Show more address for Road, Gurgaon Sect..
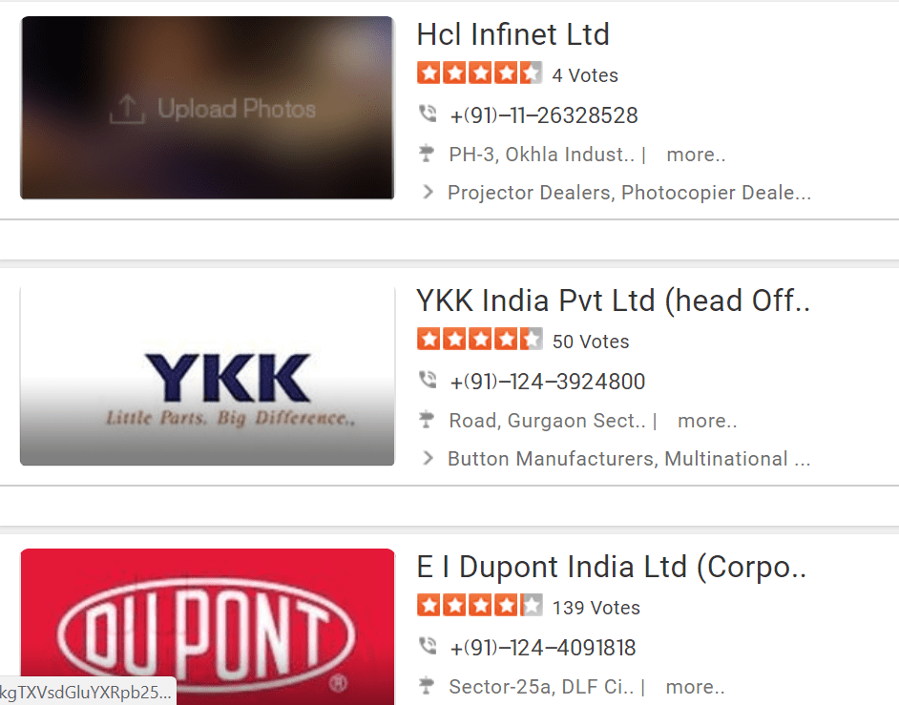 [707, 421]
